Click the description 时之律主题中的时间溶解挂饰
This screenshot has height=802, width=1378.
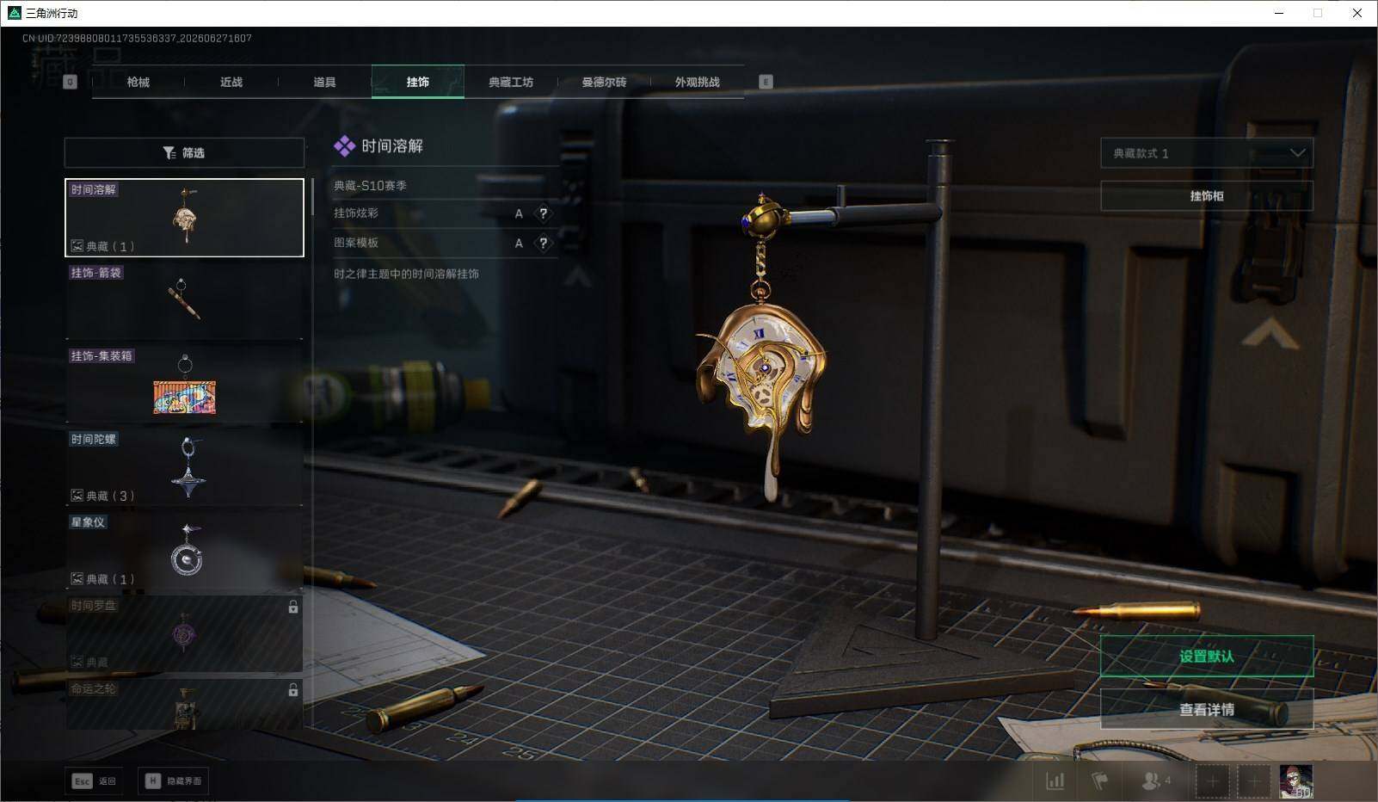pyautogui.click(x=406, y=274)
